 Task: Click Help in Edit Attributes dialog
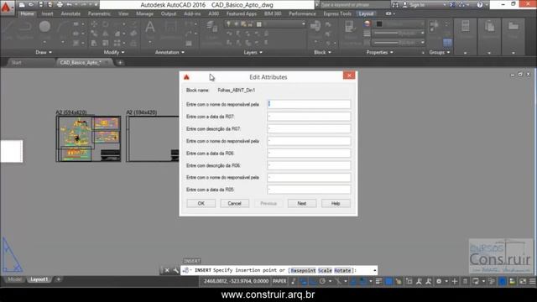click(336, 203)
